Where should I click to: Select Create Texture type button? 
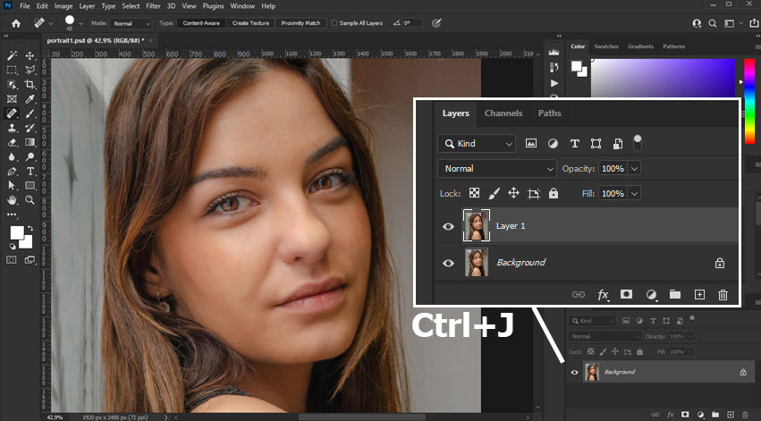click(250, 23)
